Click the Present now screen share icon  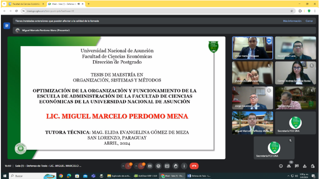click(x=167, y=166)
